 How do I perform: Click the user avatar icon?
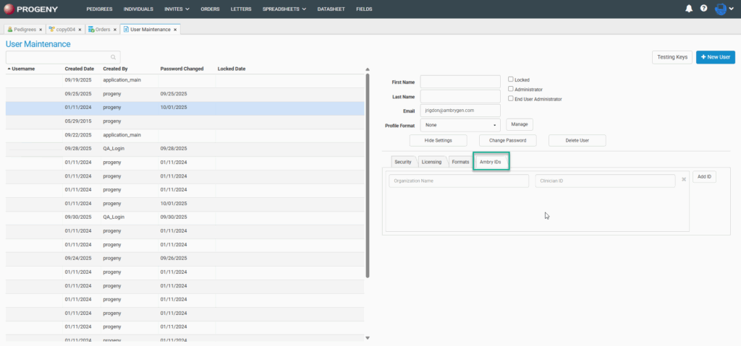coord(720,9)
